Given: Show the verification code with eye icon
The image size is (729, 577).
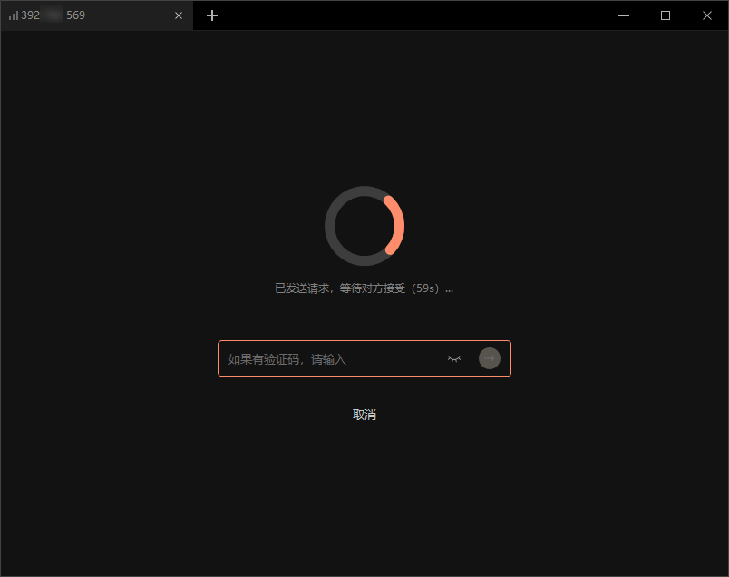Looking at the screenshot, I should click(x=454, y=359).
